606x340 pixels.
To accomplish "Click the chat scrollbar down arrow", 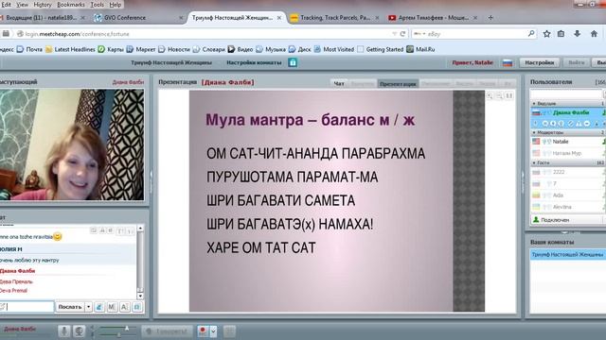I will (140, 296).
